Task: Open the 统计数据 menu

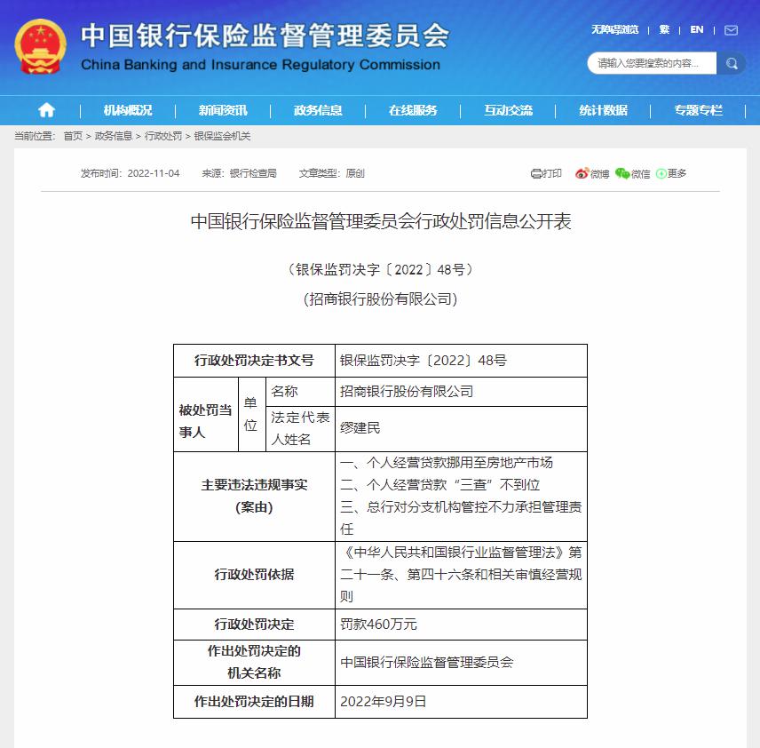Action: [x=603, y=110]
